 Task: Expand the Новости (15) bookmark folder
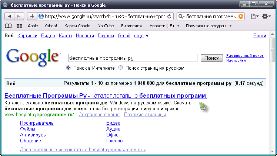click(164, 26)
